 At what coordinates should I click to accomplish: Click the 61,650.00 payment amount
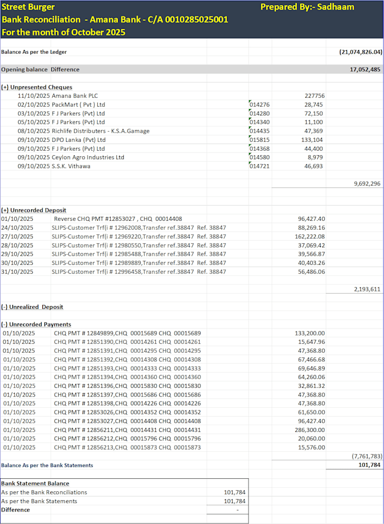point(312,412)
